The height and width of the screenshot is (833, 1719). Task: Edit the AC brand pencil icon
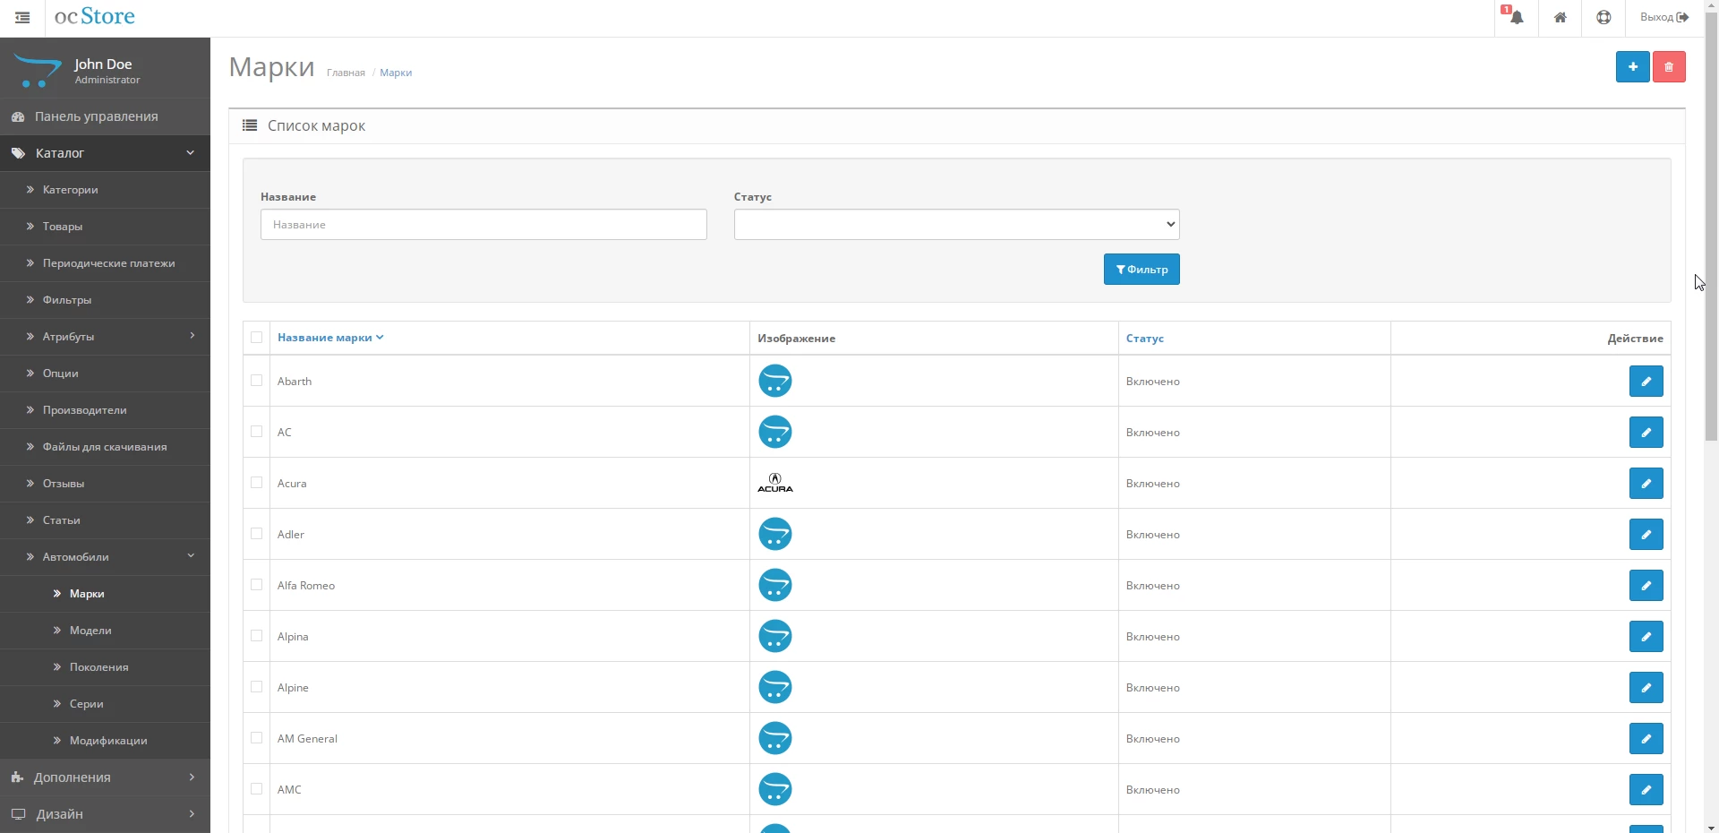[x=1646, y=432]
